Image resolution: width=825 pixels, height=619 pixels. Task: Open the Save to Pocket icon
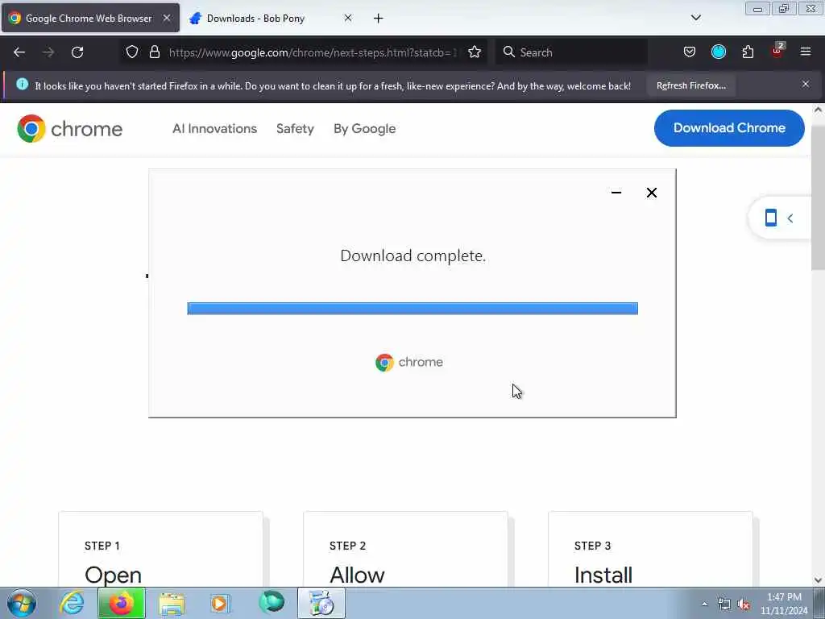pos(690,52)
